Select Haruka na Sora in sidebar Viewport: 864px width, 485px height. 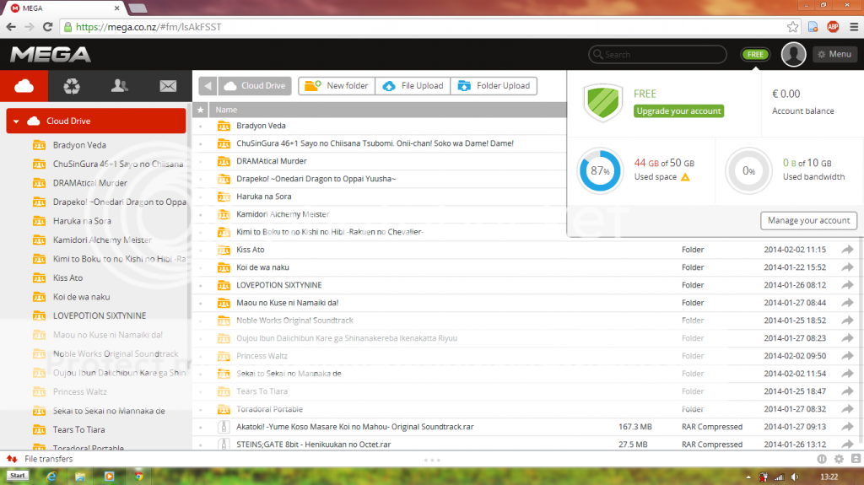coord(81,221)
